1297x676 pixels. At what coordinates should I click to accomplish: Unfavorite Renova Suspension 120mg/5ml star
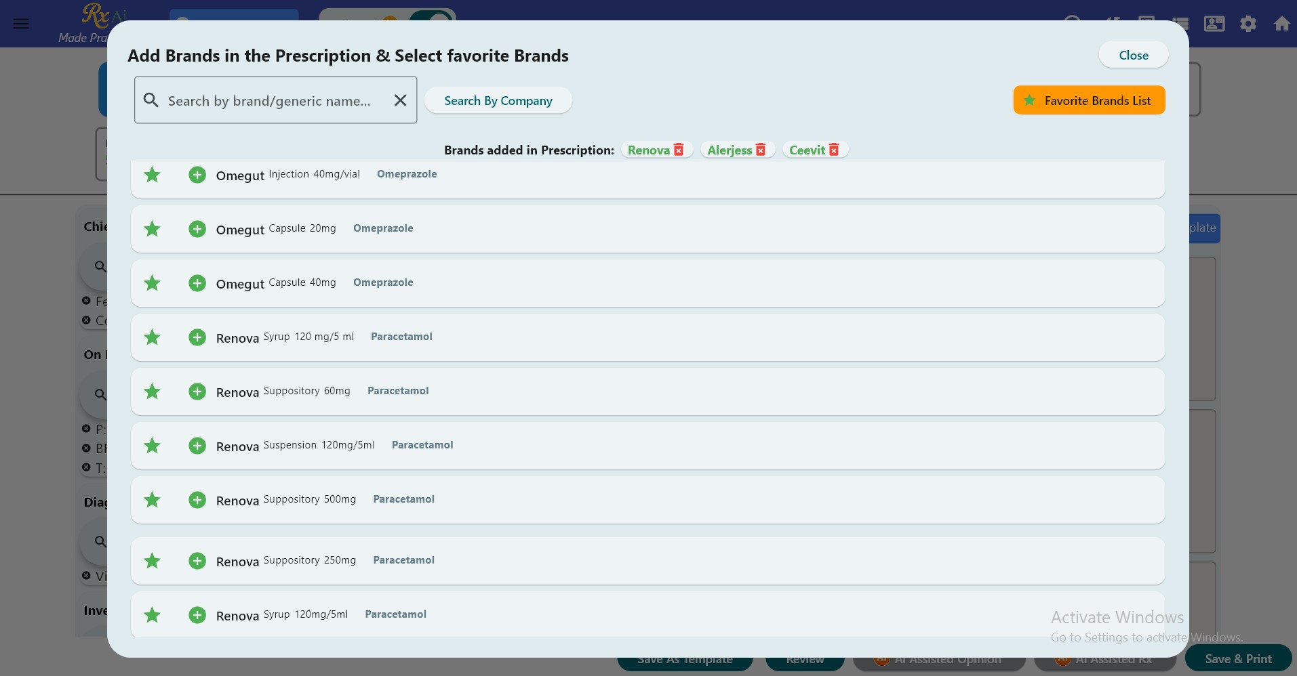[x=153, y=446]
